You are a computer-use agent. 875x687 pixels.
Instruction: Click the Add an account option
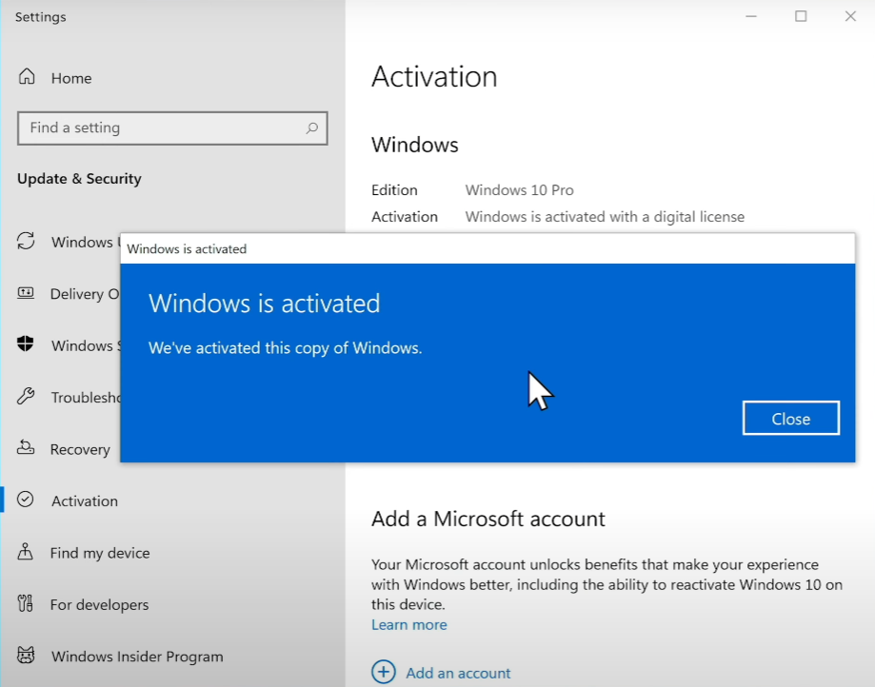(x=457, y=673)
